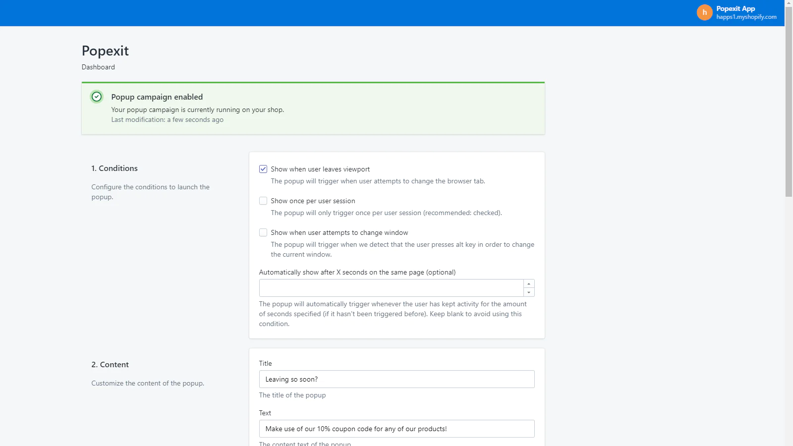Click the Text field with coupon message
The image size is (793, 446).
point(396,429)
